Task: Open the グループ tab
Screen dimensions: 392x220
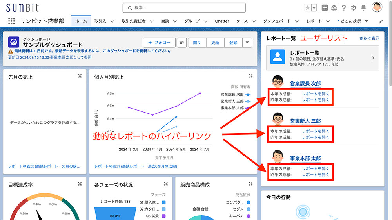Action: tap(192, 21)
